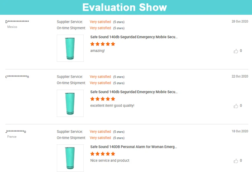Click star rating above "excellent item! good quality!"
252x174 pixels.
pyautogui.click(x=103, y=99)
